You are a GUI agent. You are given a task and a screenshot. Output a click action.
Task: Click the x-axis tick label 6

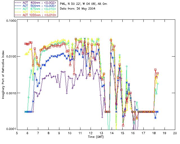point(28,133)
